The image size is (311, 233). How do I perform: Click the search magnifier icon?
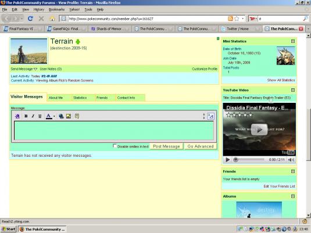(305, 19)
